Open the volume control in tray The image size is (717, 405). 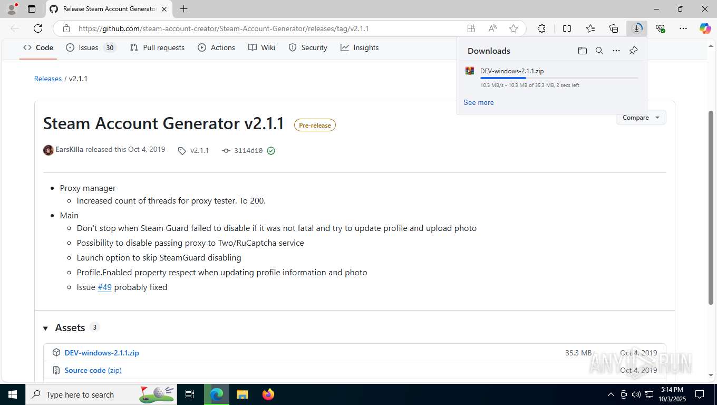pyautogui.click(x=636, y=394)
